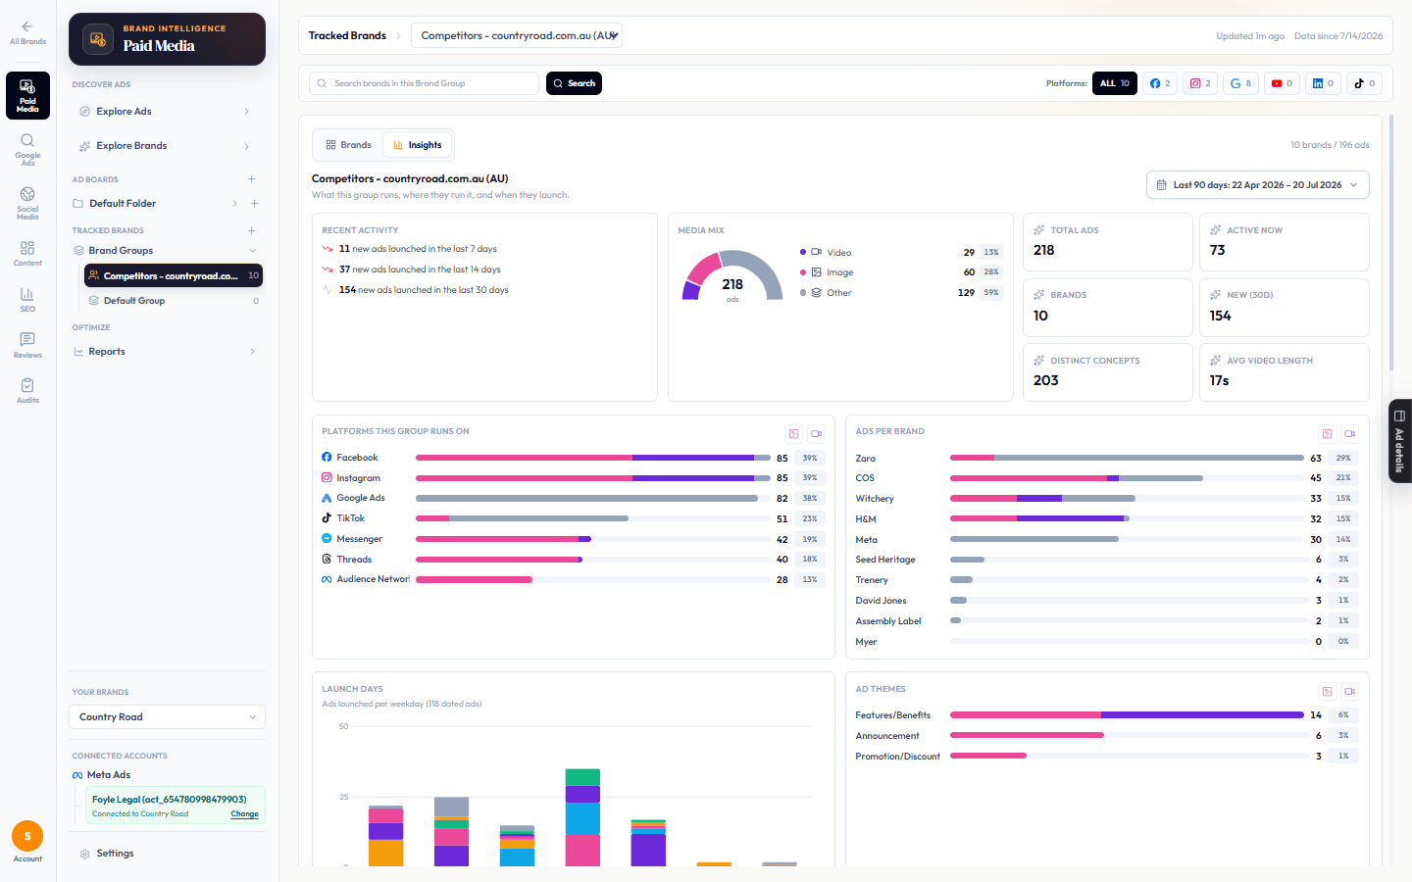Screen dimensions: 1412x882
Task: Toggle image filter in Ad Themes
Action: coord(1328,691)
